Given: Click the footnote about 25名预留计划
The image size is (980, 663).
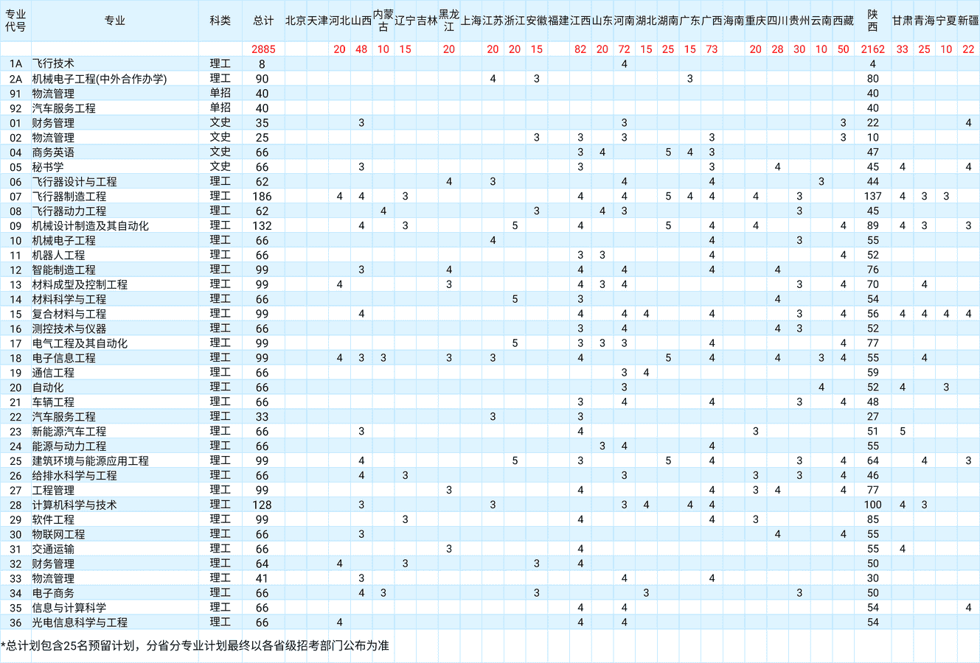Looking at the screenshot, I should (x=195, y=646).
